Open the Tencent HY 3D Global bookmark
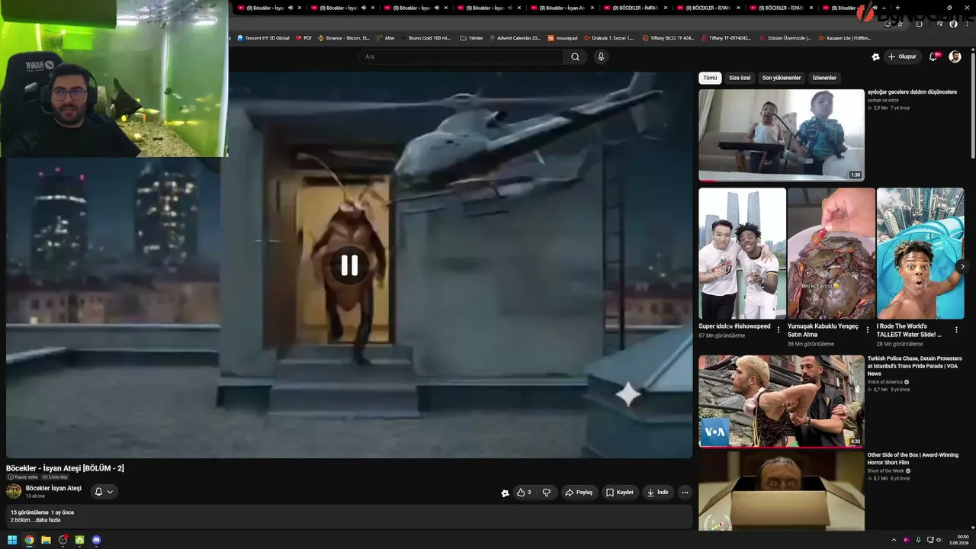Screen dimensions: 976x549 [263, 37]
